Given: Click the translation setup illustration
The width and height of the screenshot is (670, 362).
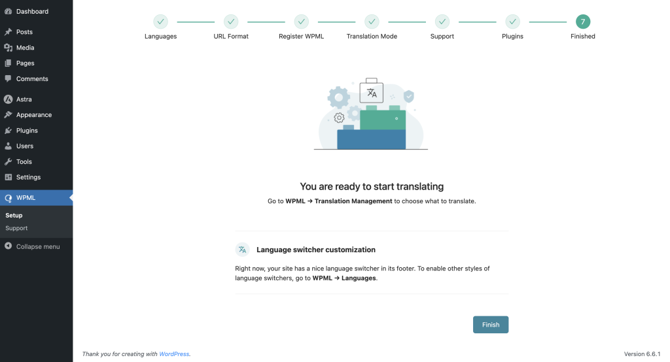Looking at the screenshot, I should (371, 114).
